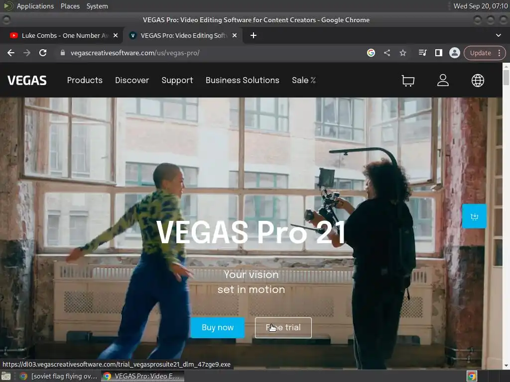Close the Luke Combs YouTube tab
This screenshot has width=510, height=382.
tap(116, 35)
